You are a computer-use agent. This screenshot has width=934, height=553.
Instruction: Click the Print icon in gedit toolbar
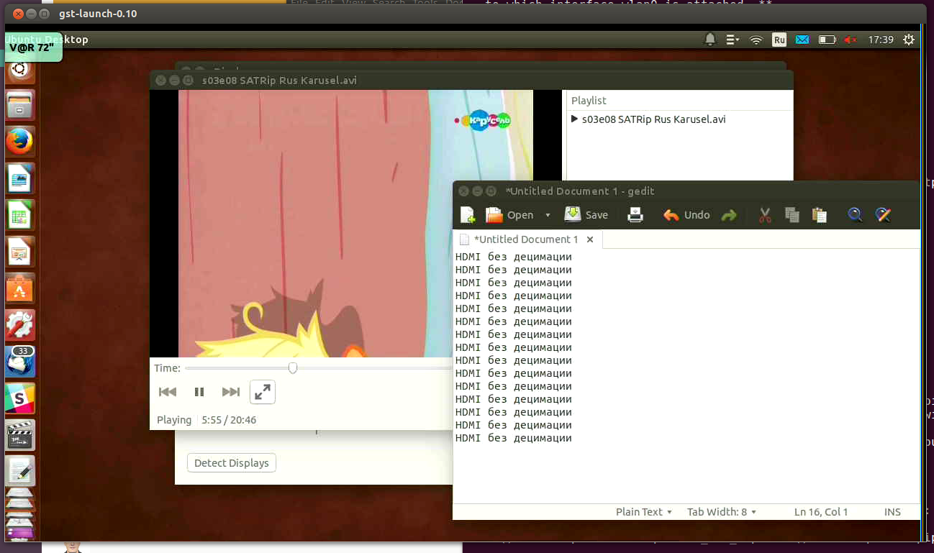click(x=635, y=214)
